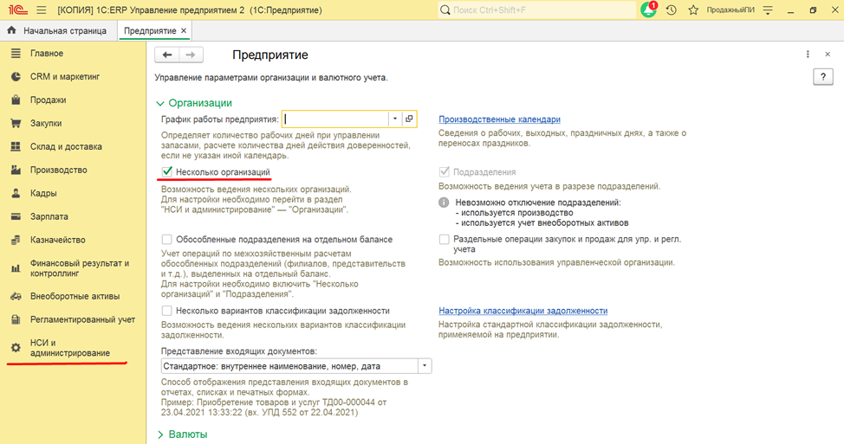Viewport: 844px width, 444px height.
Task: Open Закупки section in sidebar
Action: pyautogui.click(x=46, y=123)
